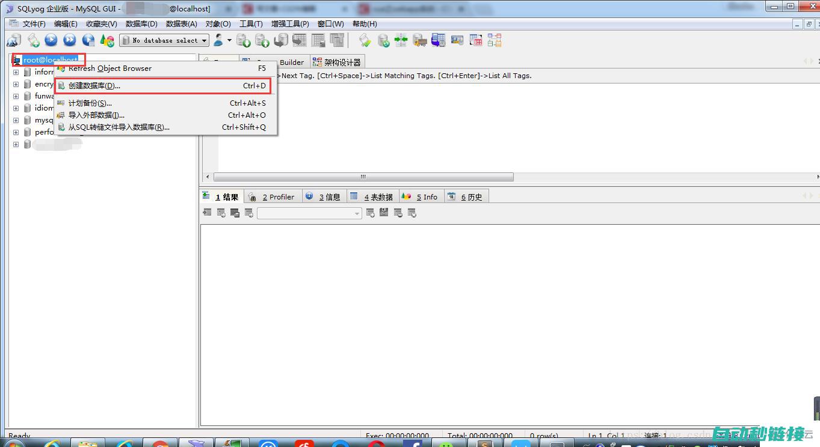Open the 收藏夹(V) menu

point(102,24)
